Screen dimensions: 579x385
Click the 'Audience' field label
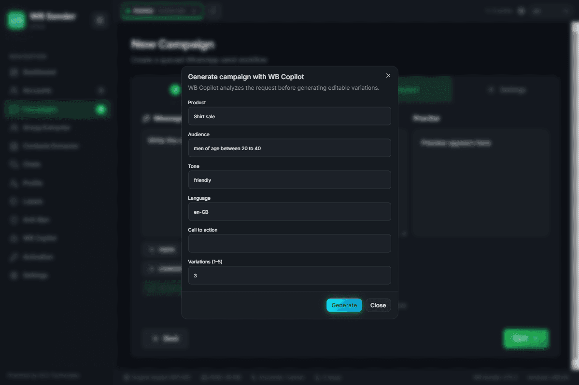[x=198, y=134]
